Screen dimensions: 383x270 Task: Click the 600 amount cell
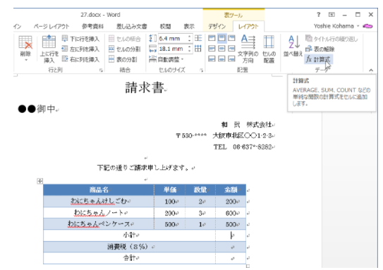coord(231,213)
